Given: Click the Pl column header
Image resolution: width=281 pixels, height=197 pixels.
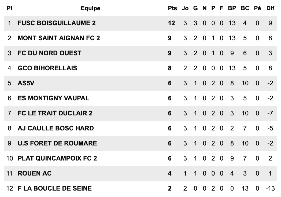Looking at the screenshot, I should point(10,8).
